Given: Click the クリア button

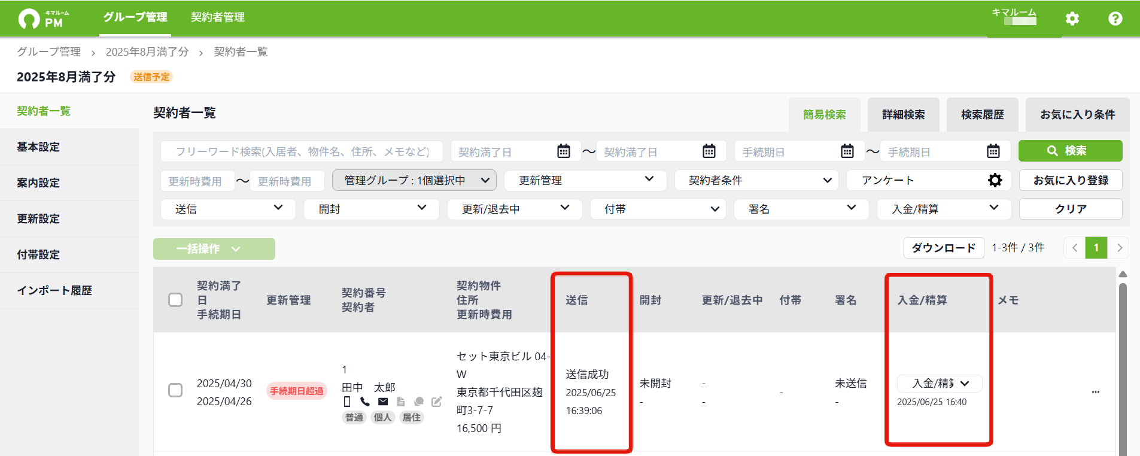Looking at the screenshot, I should click(1071, 209).
